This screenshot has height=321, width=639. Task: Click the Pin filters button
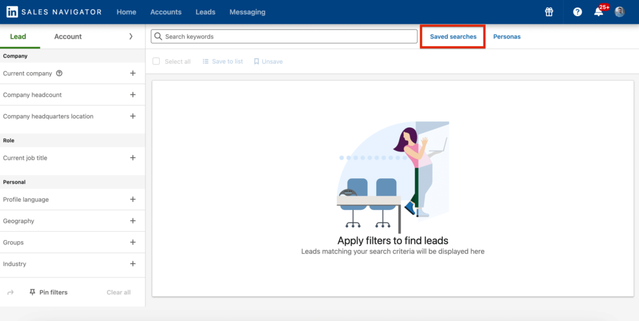49,292
